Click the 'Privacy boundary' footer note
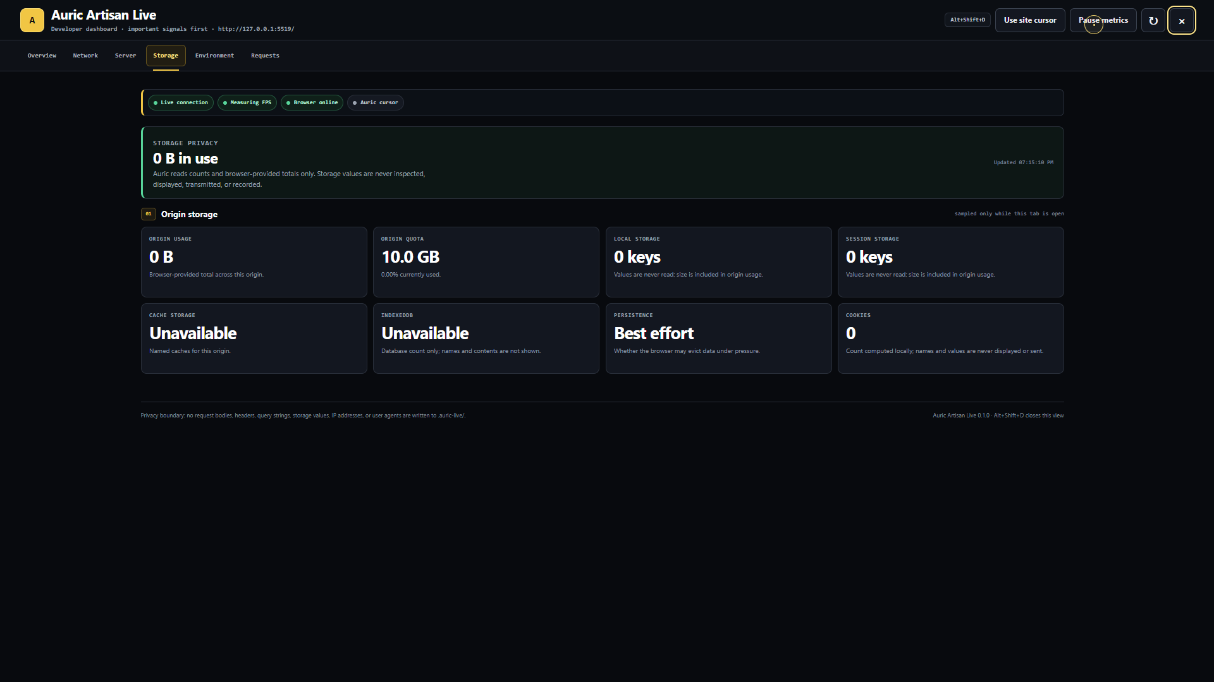1214x682 pixels. point(303,416)
